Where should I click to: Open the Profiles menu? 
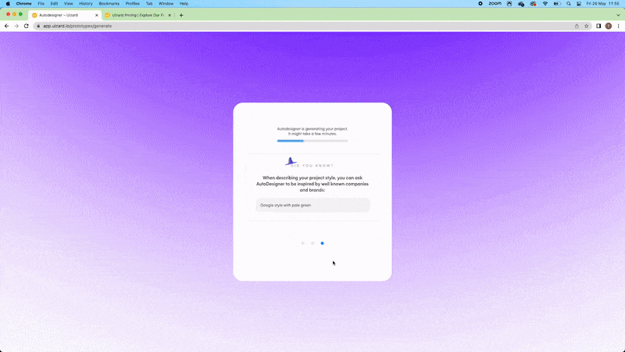[132, 4]
